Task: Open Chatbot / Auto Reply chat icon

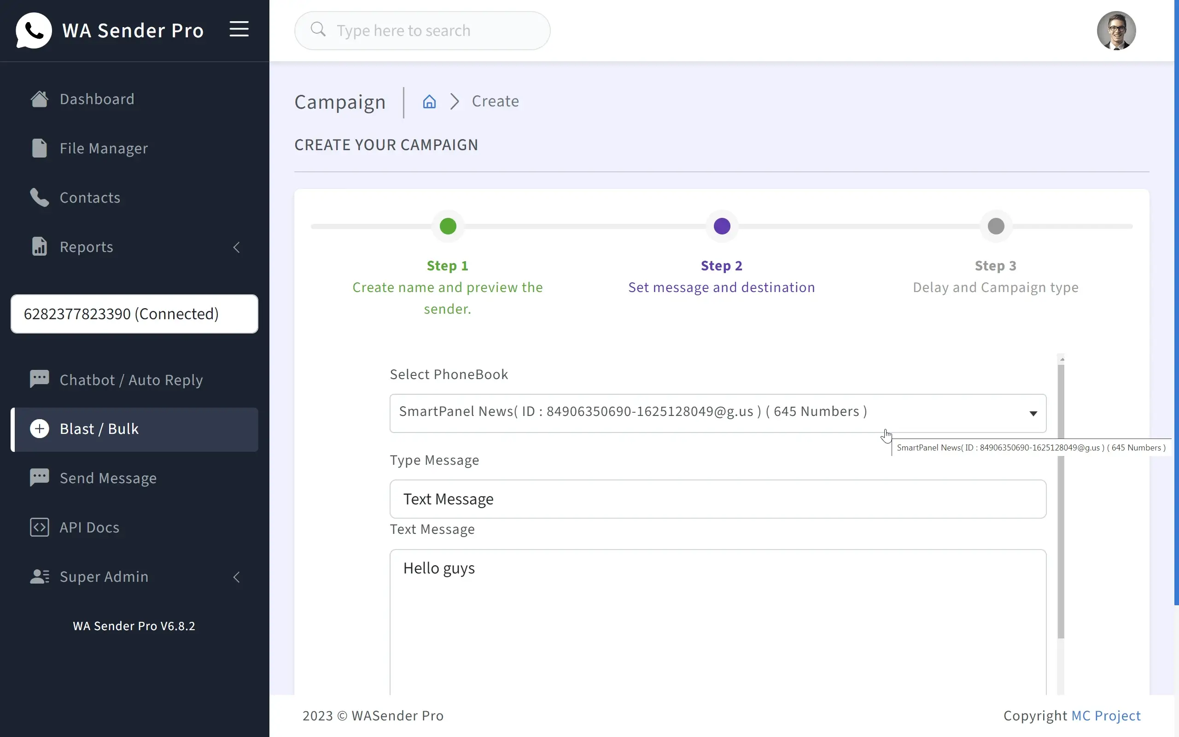Action: click(x=39, y=379)
